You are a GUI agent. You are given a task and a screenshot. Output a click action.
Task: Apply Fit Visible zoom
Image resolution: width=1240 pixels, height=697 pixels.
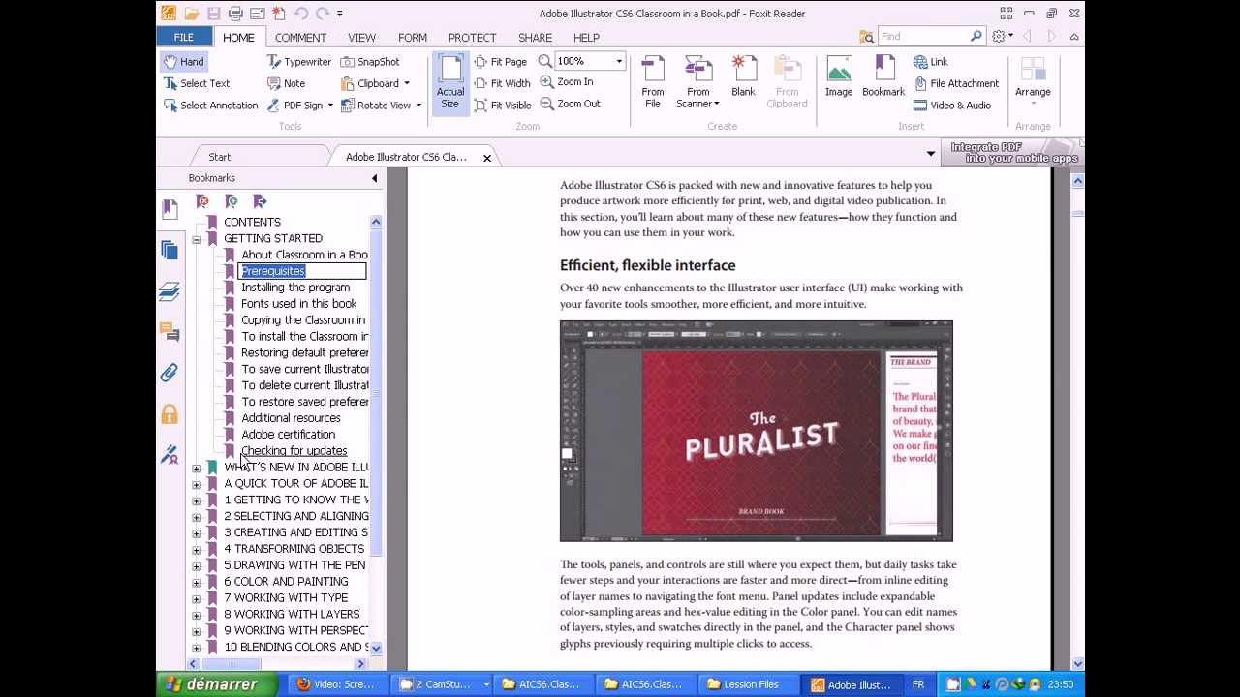point(503,106)
